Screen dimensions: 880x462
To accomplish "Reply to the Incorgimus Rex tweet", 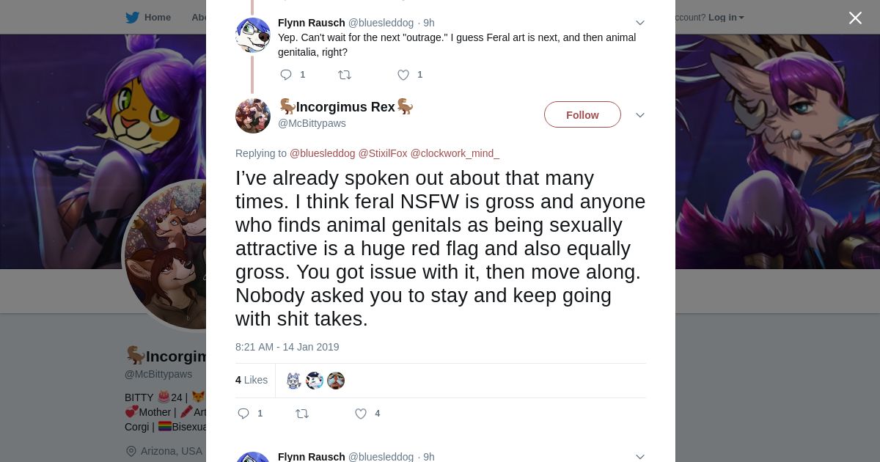I will (243, 414).
